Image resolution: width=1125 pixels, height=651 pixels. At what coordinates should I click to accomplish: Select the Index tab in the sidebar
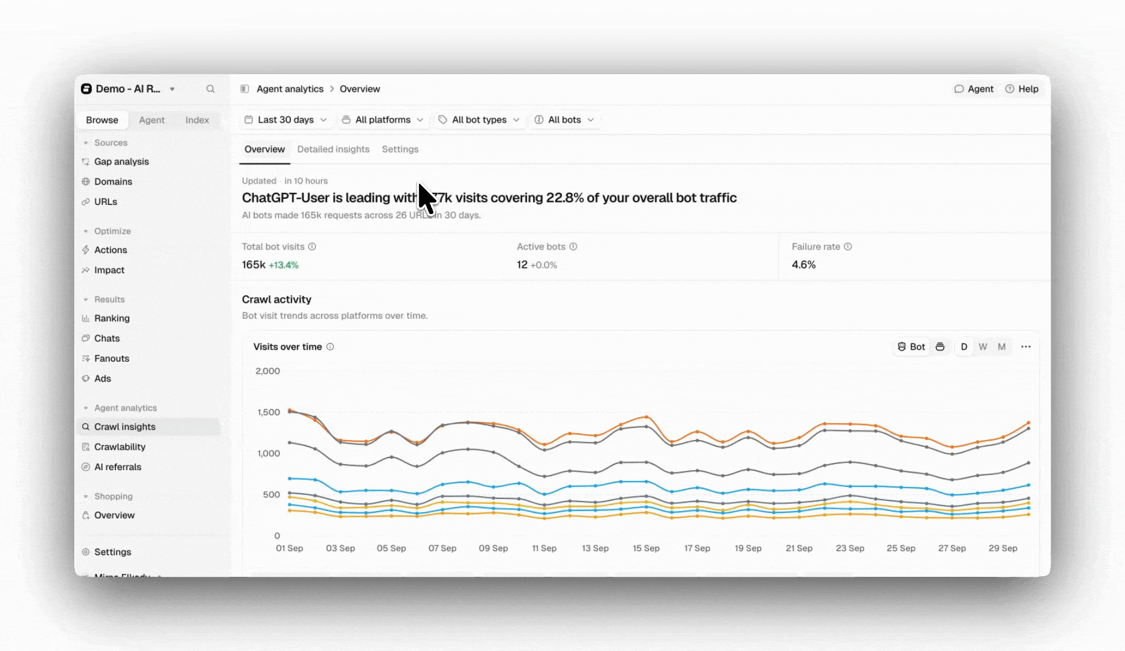(197, 120)
